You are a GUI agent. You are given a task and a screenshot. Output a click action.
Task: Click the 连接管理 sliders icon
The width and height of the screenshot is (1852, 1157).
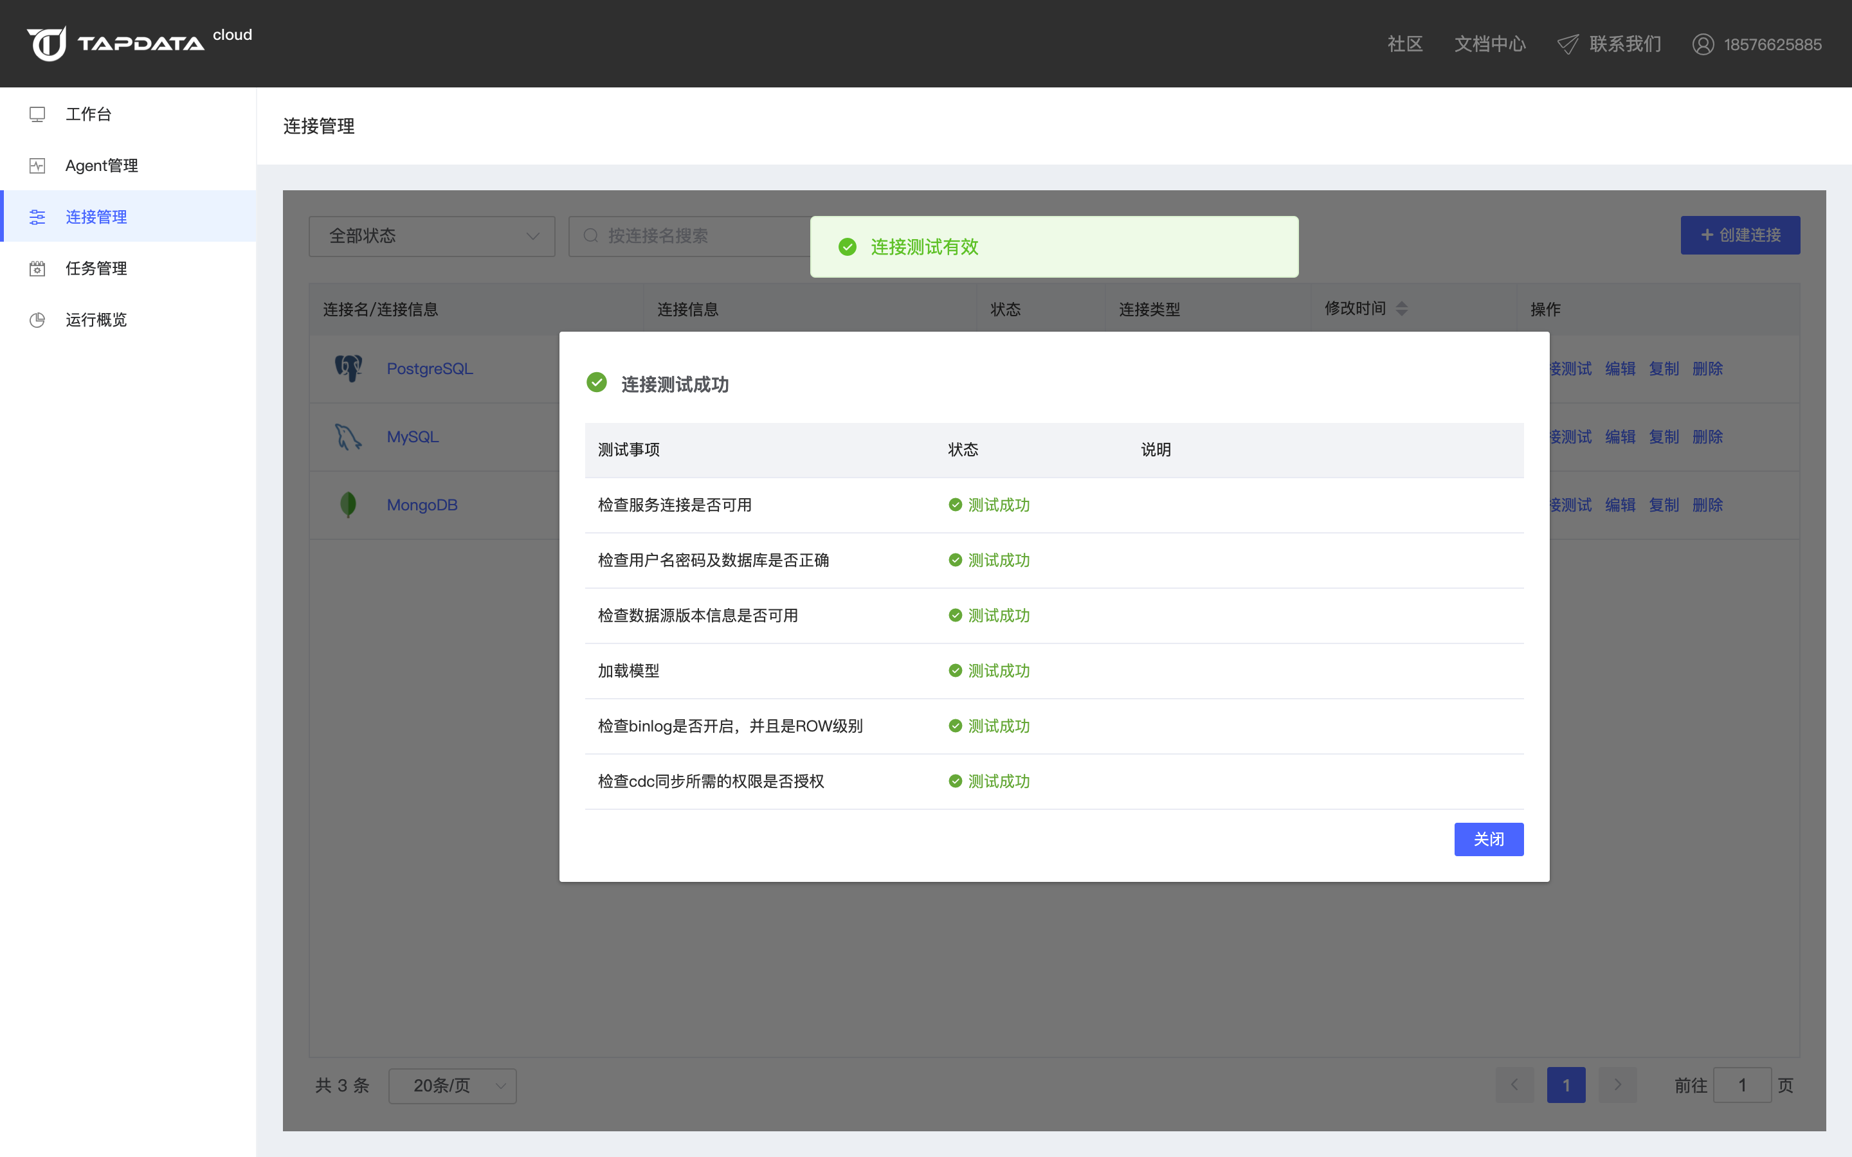pyautogui.click(x=37, y=217)
